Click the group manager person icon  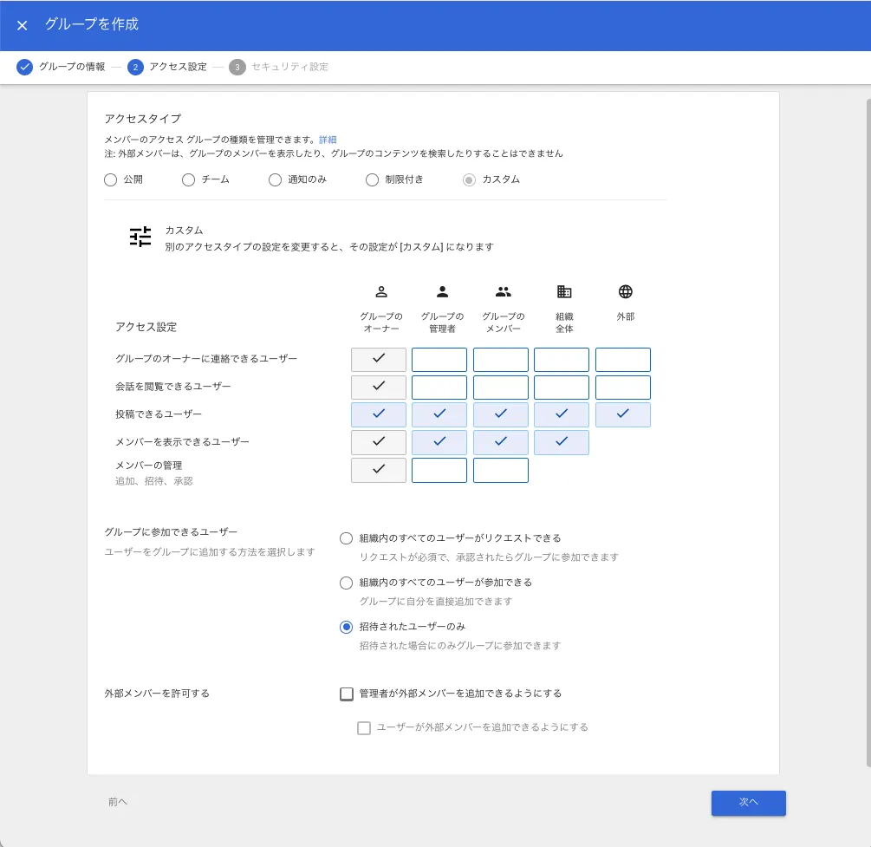(x=442, y=292)
